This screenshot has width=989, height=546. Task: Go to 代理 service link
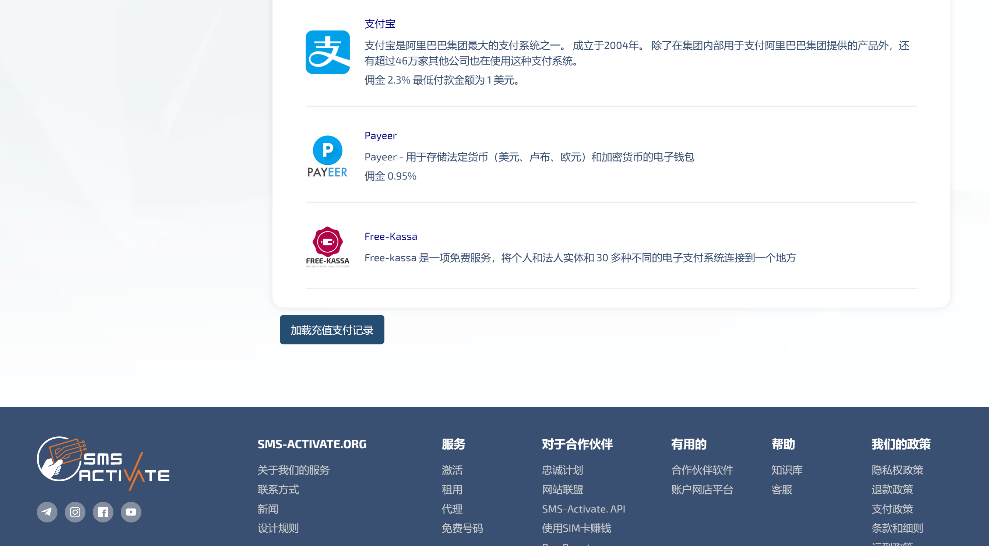(x=452, y=509)
